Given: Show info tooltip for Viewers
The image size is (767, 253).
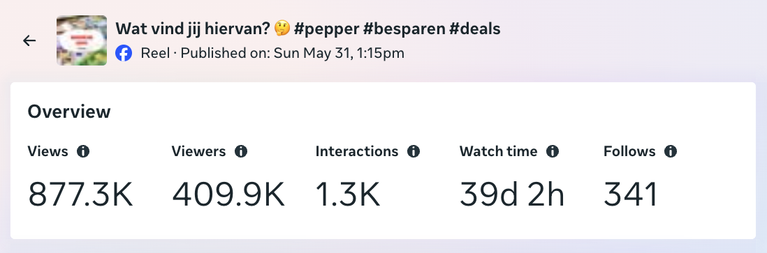Looking at the screenshot, I should click(x=241, y=151).
